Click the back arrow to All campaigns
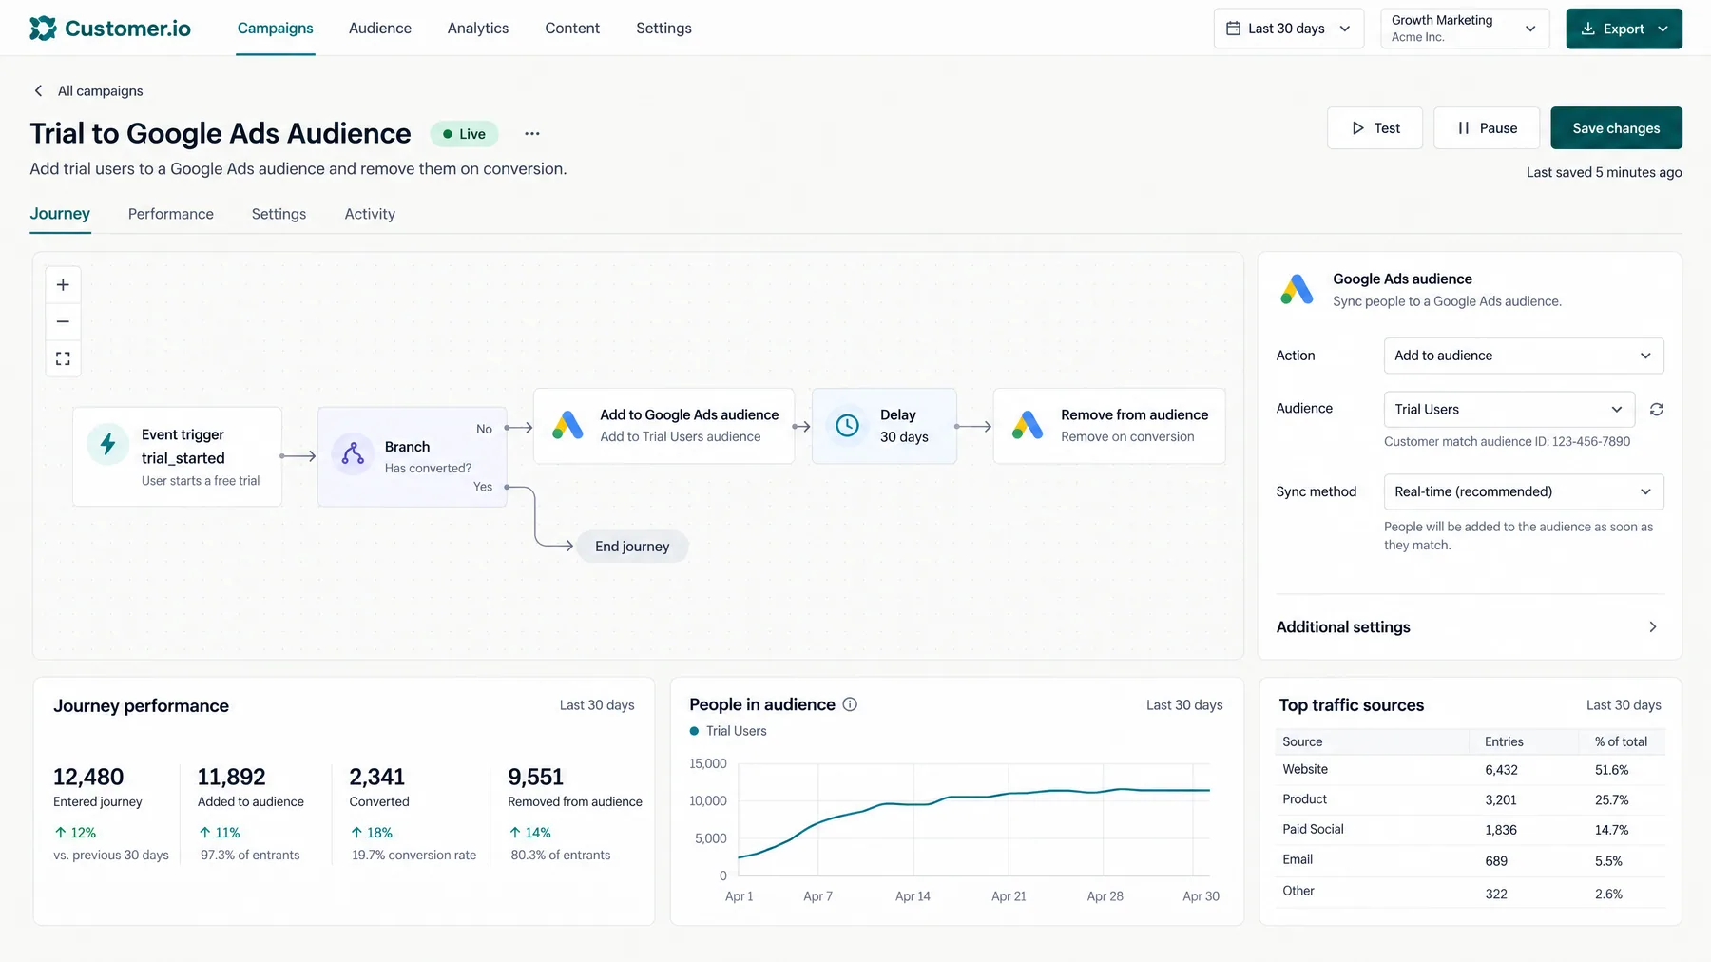The image size is (1711, 962). (x=39, y=90)
